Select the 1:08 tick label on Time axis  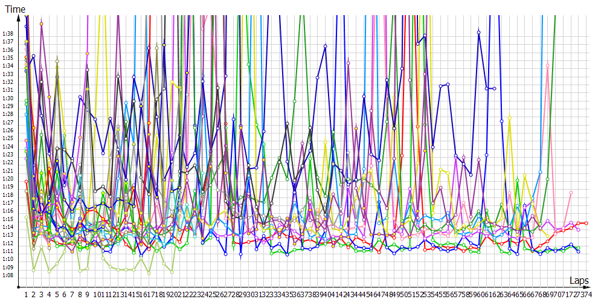tap(8, 275)
